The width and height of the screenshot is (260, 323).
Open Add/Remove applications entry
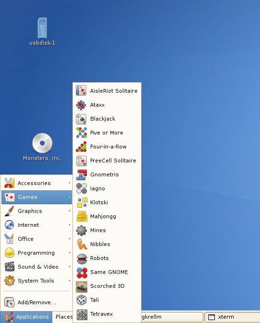pyautogui.click(x=36, y=302)
